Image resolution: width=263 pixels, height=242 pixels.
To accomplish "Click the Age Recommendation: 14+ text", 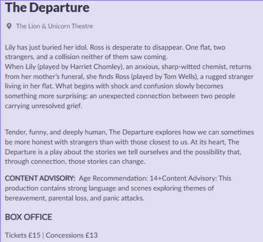I will pyautogui.click(x=120, y=178).
